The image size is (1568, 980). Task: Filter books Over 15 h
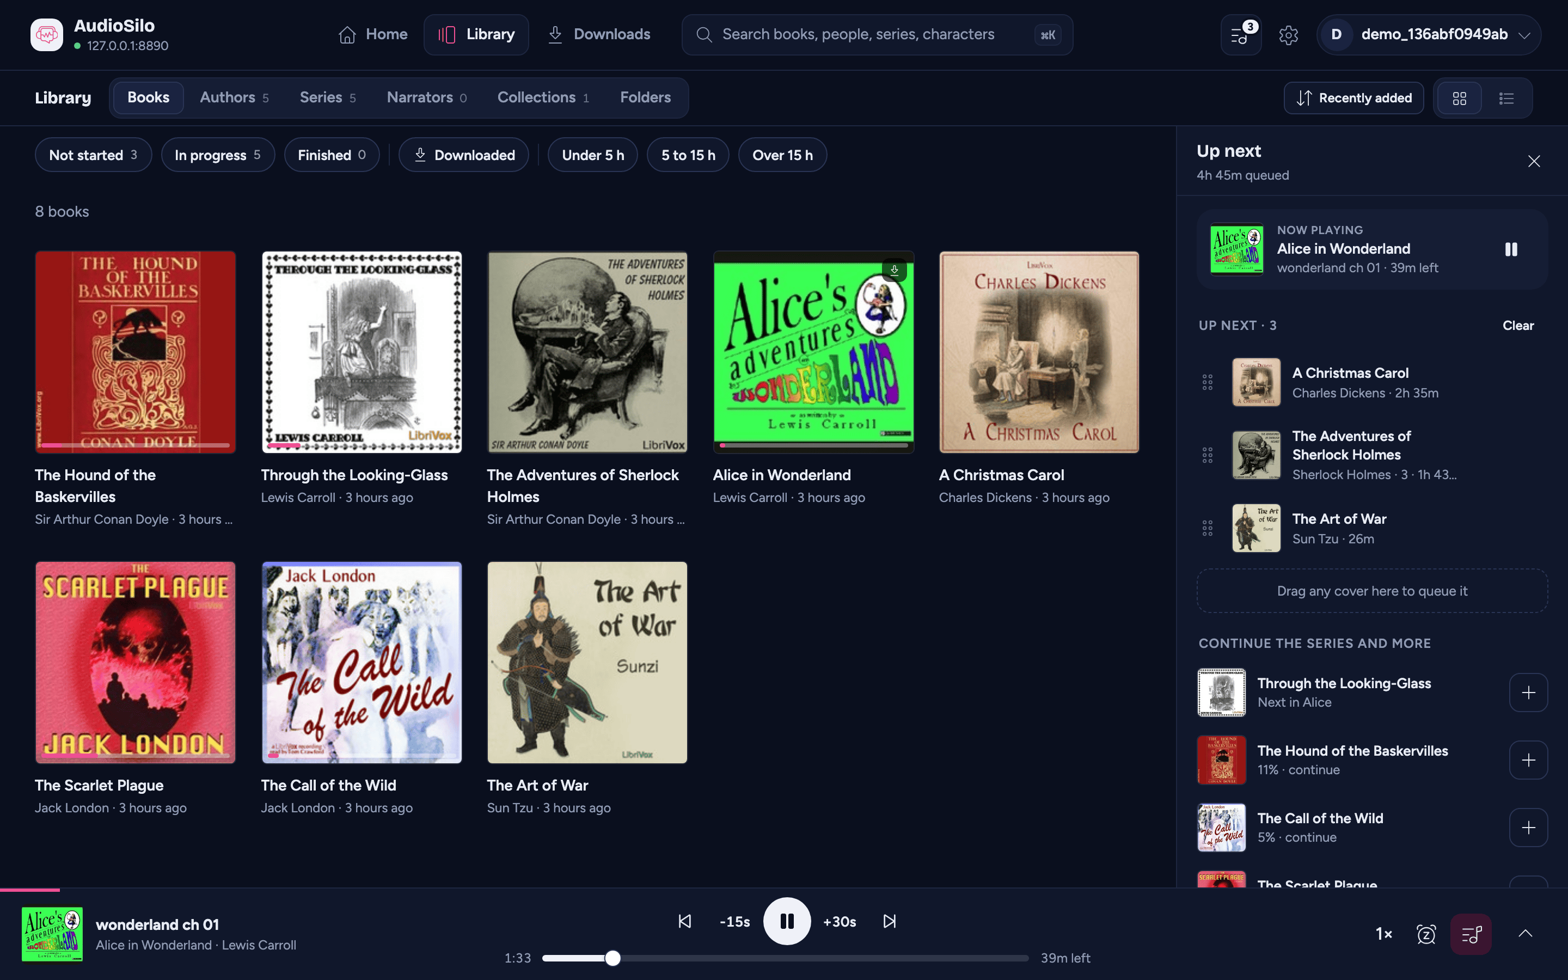tap(782, 155)
